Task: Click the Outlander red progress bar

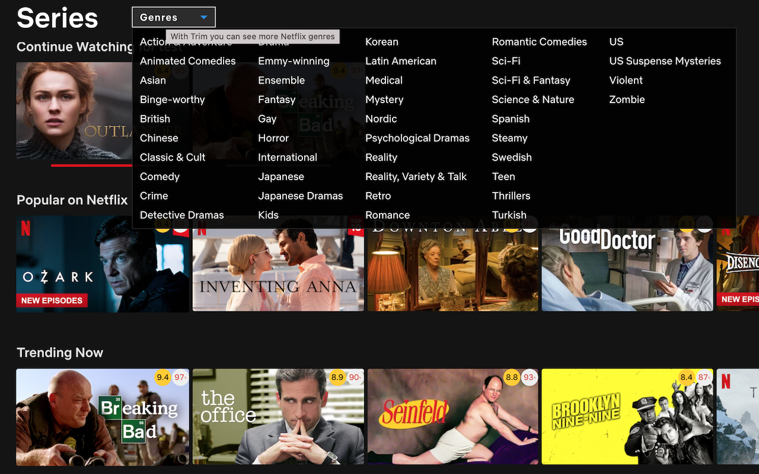Action: tap(92, 165)
